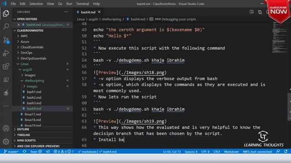Select the bash4.md editor tab
This screenshot has height=163, width=291.
pos(88,12)
